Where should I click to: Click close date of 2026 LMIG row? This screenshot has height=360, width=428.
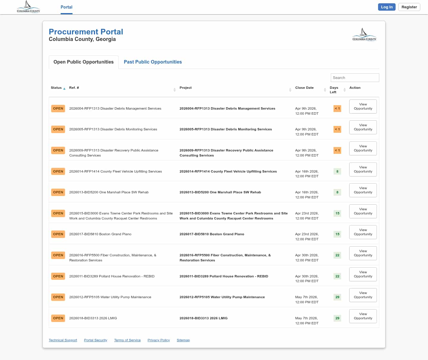click(x=307, y=320)
